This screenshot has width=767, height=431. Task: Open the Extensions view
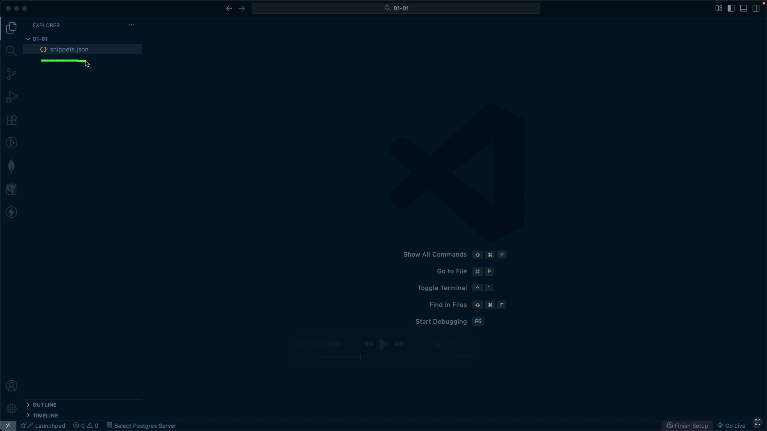tap(12, 120)
